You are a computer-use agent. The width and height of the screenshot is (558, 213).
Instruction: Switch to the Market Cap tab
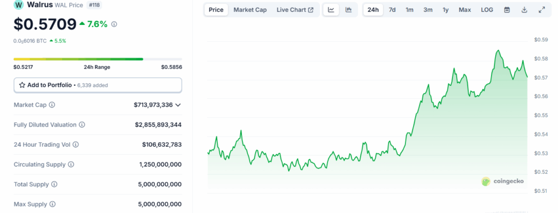pos(250,10)
